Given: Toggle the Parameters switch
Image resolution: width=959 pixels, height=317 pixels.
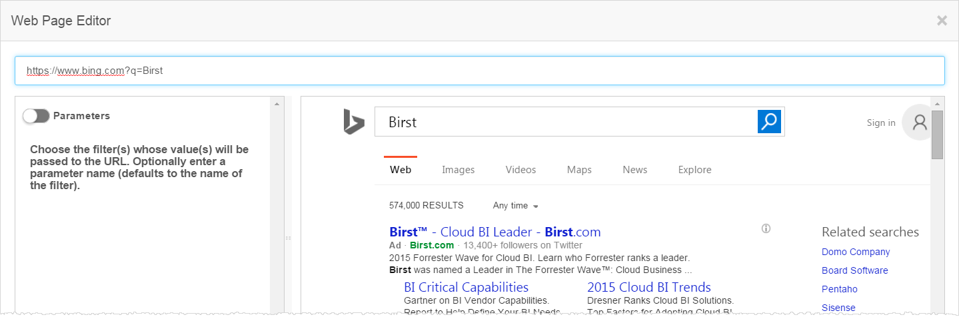Looking at the screenshot, I should pos(36,116).
